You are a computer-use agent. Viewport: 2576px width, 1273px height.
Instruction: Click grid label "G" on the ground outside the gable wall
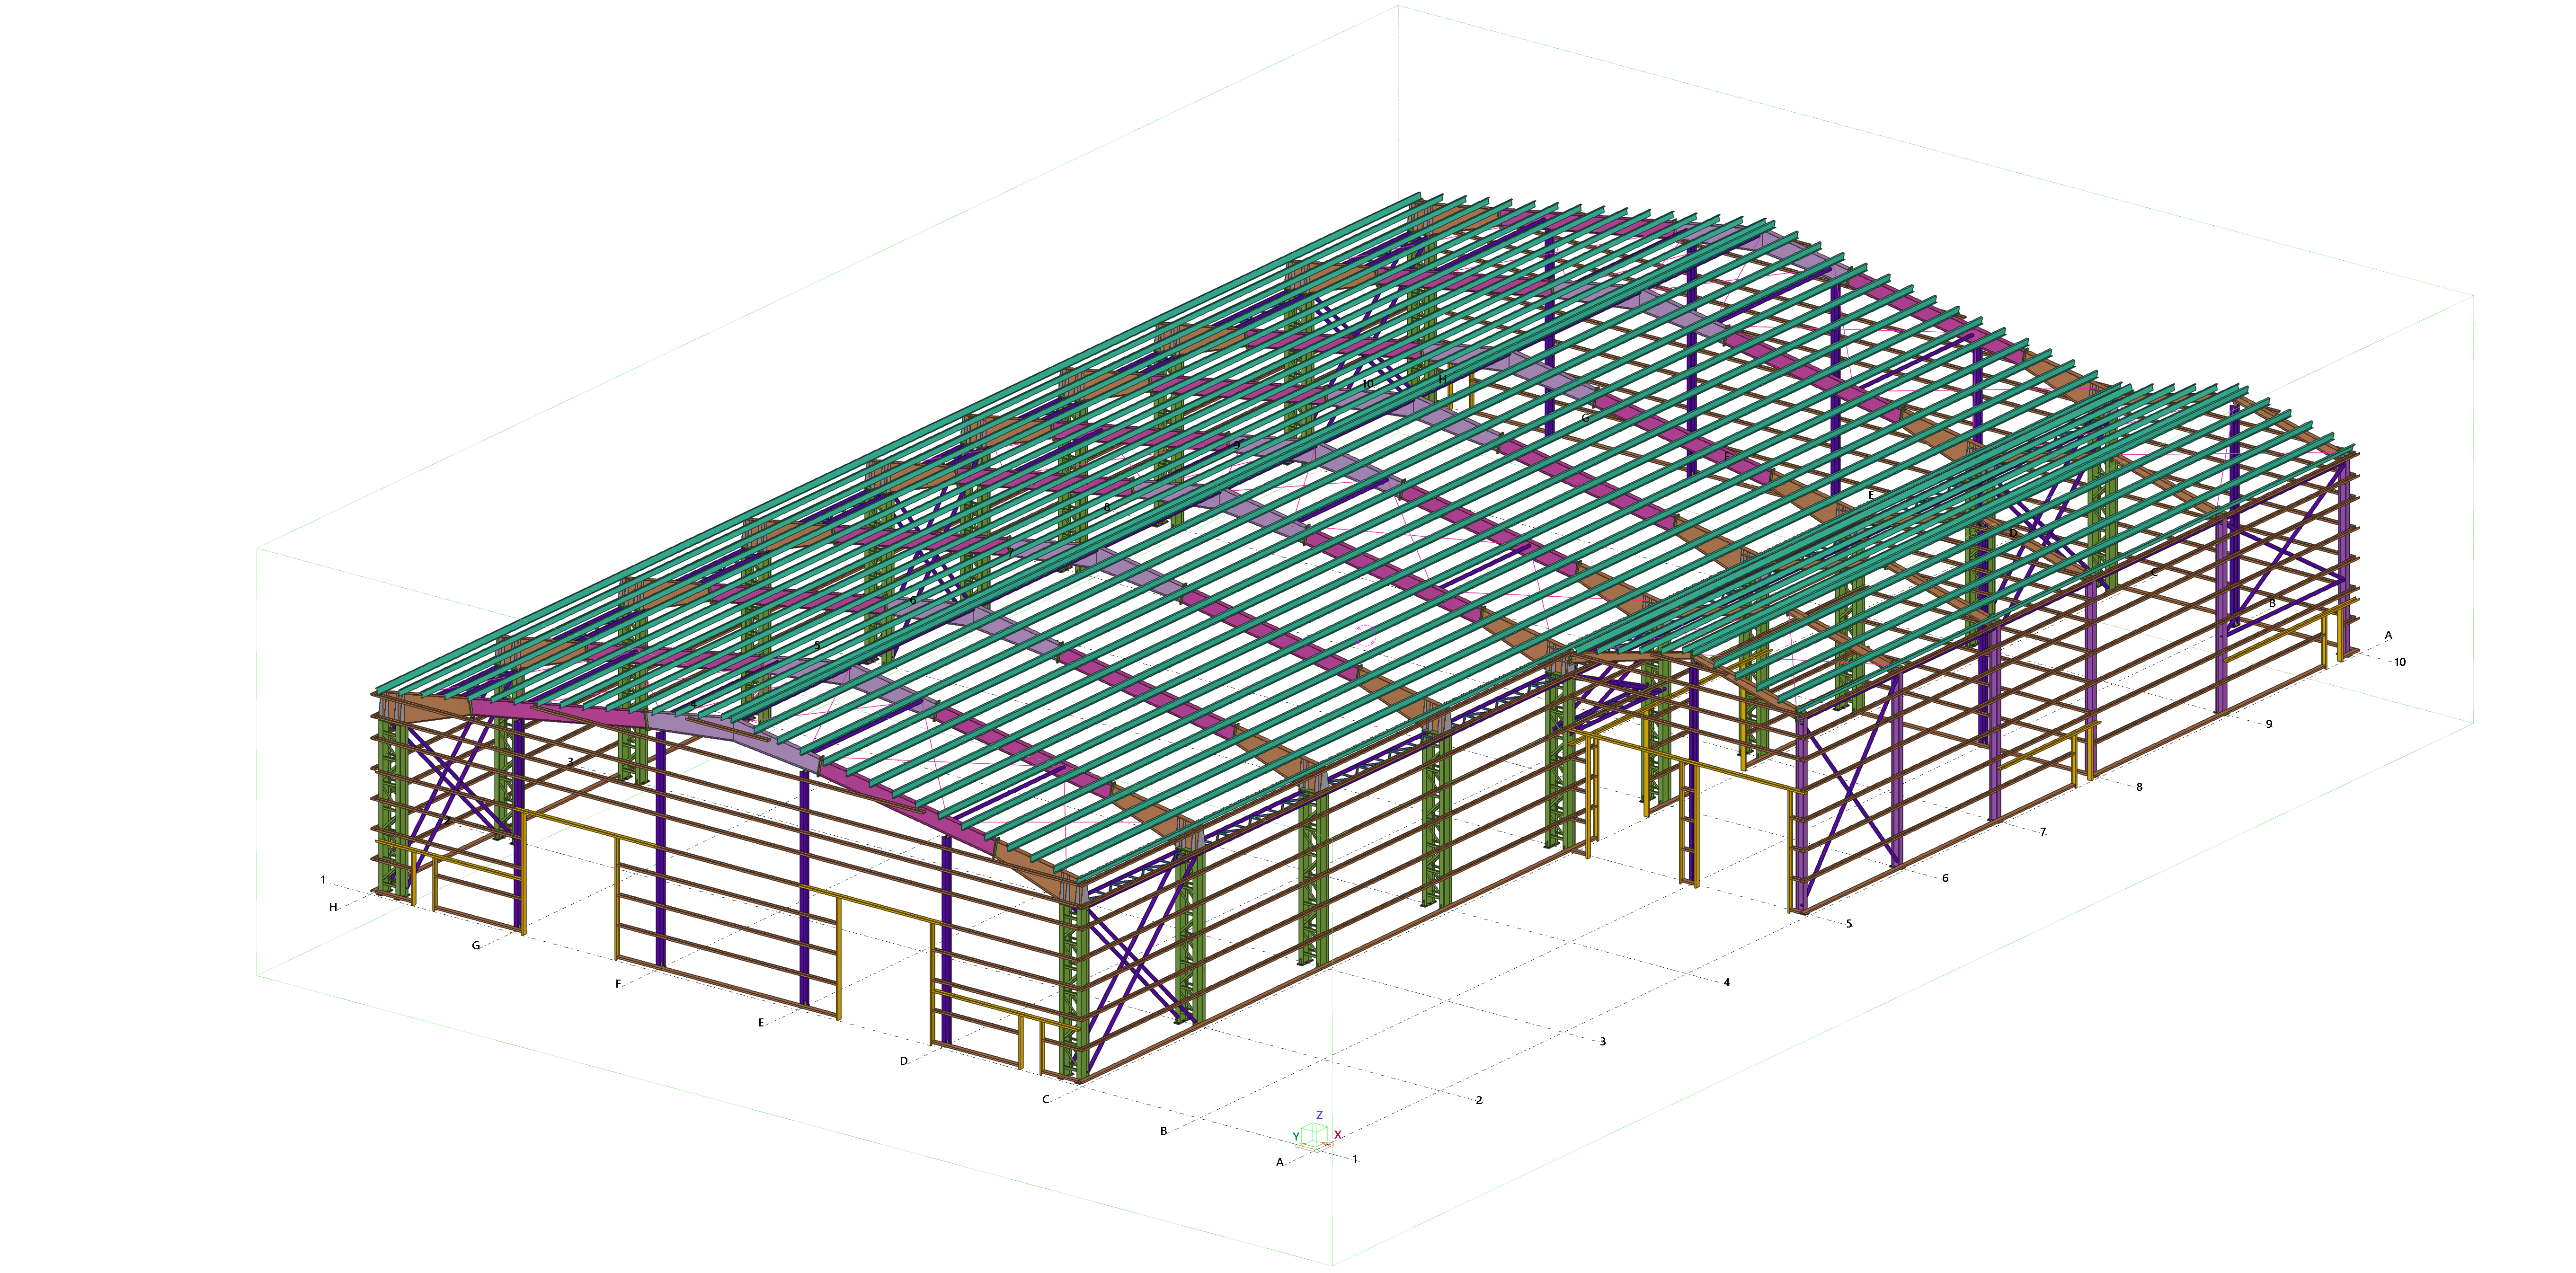pyautogui.click(x=476, y=945)
